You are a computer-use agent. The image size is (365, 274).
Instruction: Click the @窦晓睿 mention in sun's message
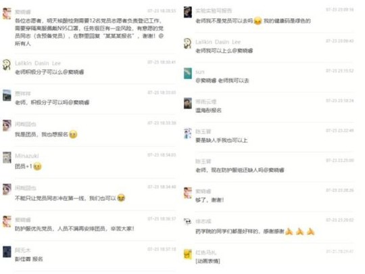click(x=205, y=81)
